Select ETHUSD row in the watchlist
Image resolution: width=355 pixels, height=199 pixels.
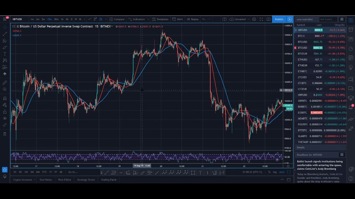[320, 59]
